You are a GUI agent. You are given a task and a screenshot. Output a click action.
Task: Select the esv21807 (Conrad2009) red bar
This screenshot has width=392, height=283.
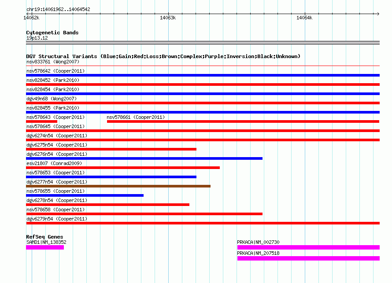point(123,168)
